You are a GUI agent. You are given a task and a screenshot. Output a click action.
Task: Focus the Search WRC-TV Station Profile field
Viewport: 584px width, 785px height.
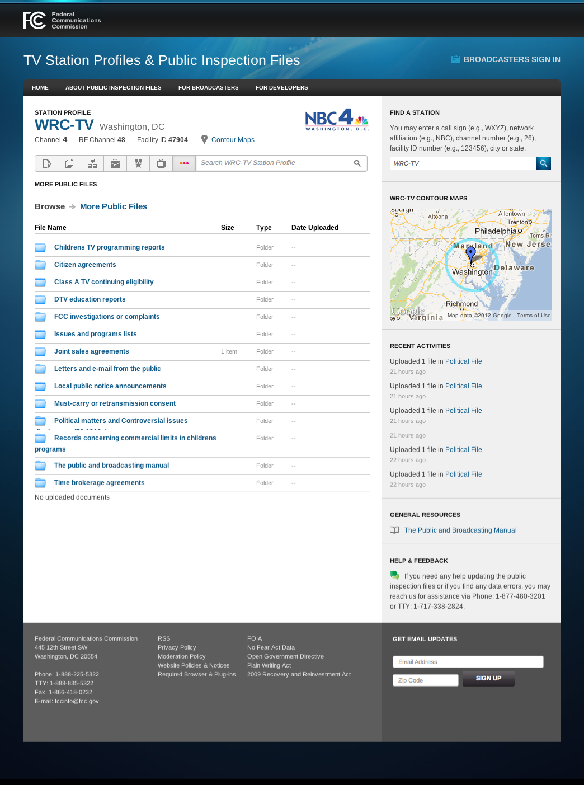274,163
